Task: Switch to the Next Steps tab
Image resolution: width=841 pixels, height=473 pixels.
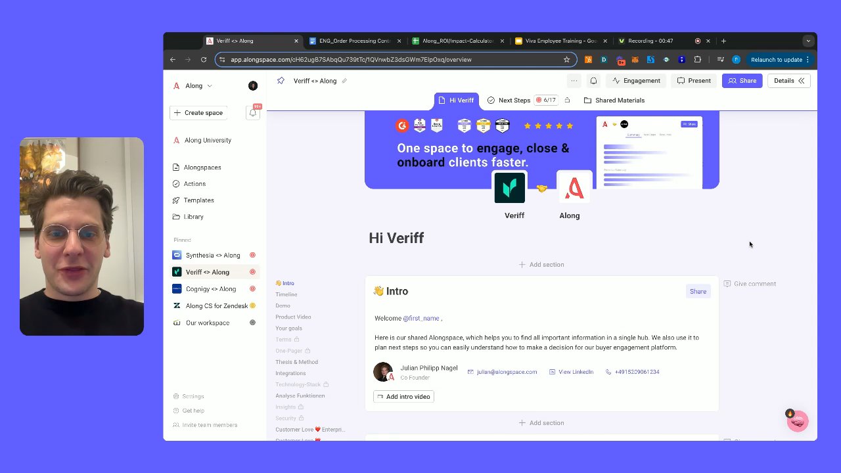Action: (509, 101)
